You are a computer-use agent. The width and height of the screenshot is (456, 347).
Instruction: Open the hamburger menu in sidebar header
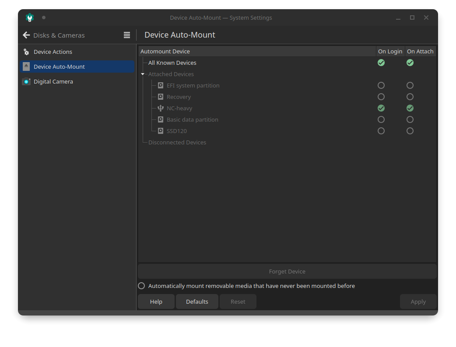(x=127, y=35)
